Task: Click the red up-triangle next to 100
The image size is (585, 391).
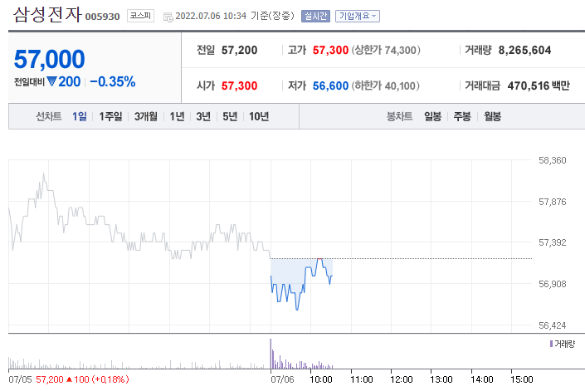Action: (69, 379)
